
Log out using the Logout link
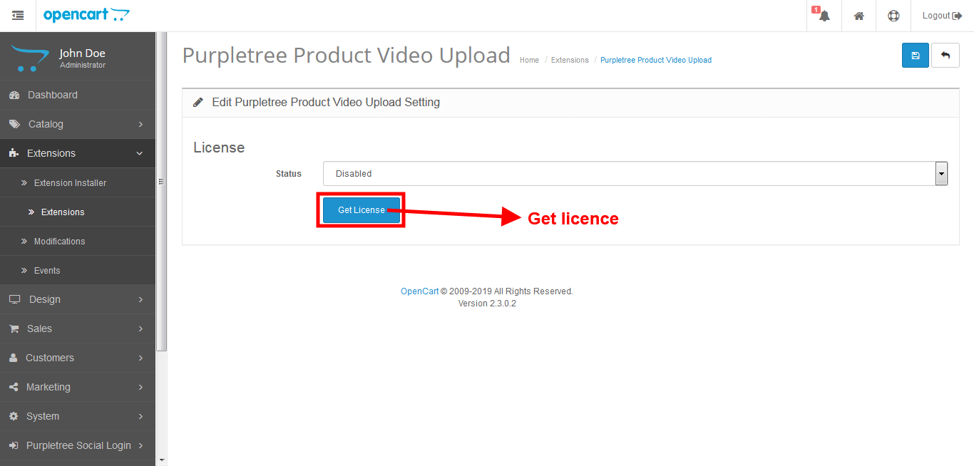pyautogui.click(x=942, y=16)
